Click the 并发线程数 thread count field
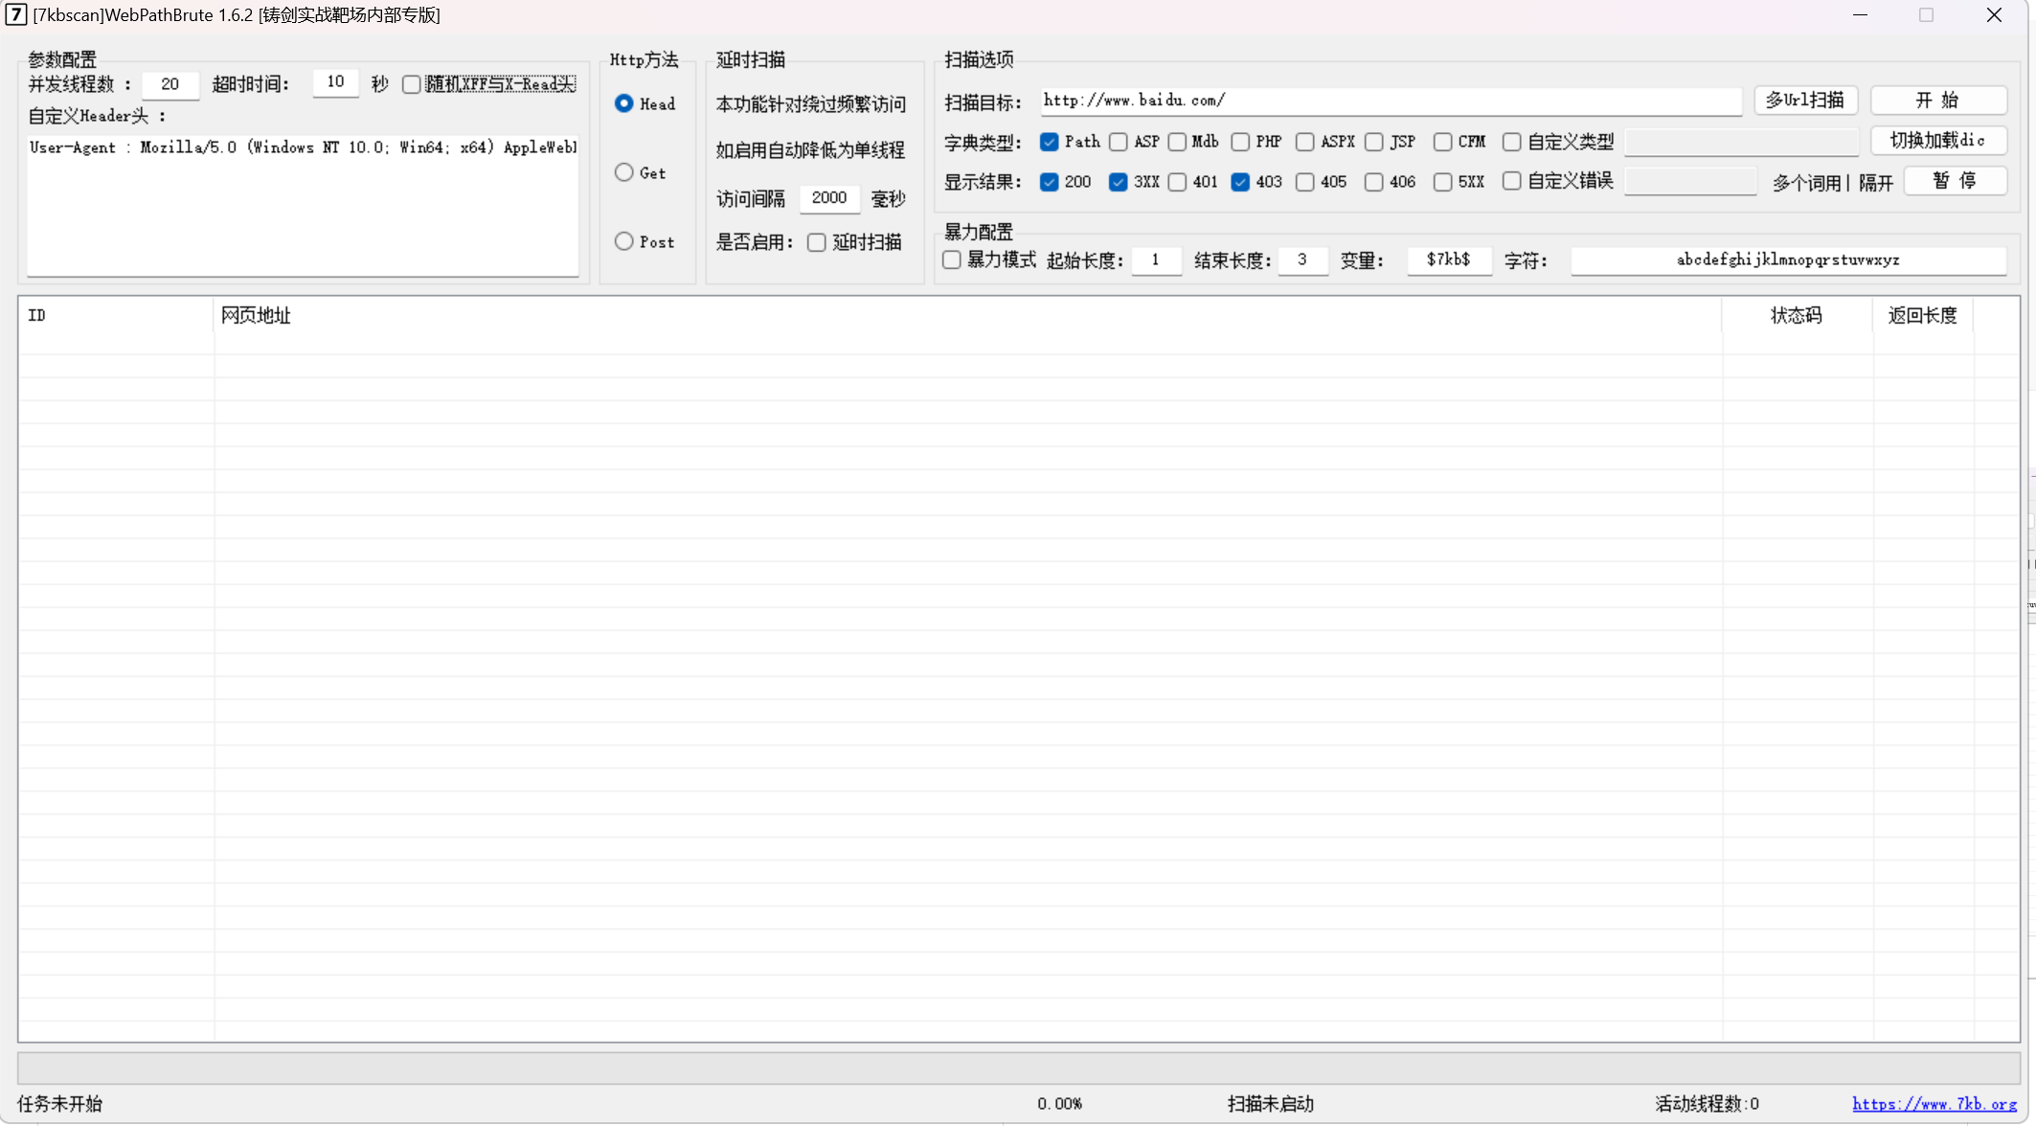This screenshot has width=2036, height=1126. [170, 84]
